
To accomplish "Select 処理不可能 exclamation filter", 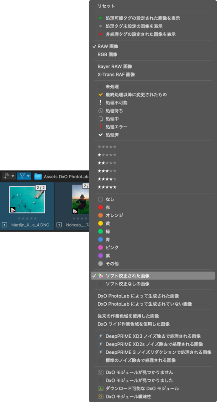I will pyautogui.click(x=153, y=102).
